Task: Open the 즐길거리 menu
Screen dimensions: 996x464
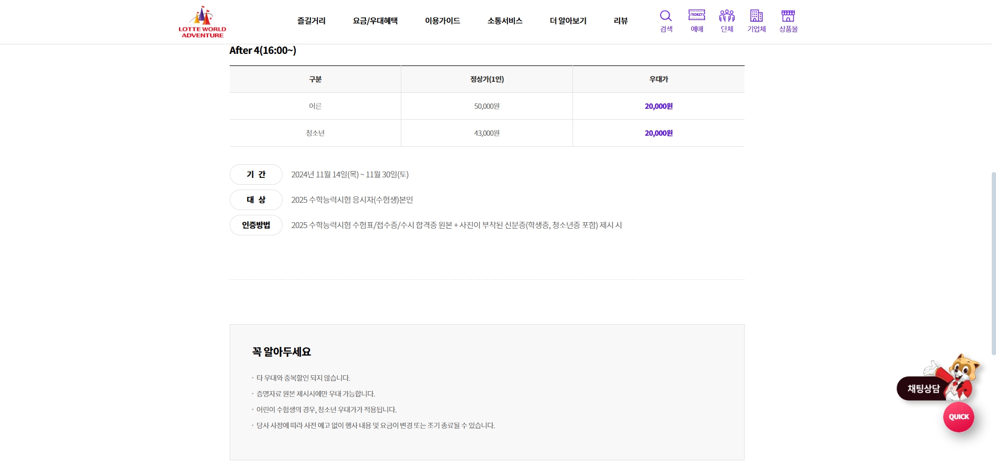Action: coord(311,21)
